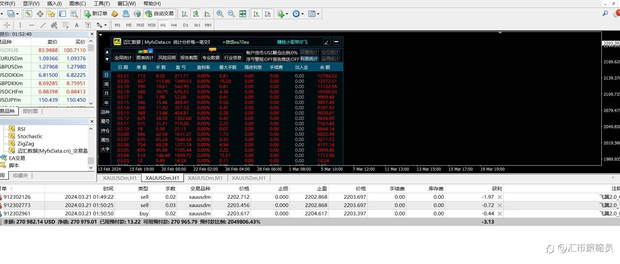Click the search magnifier at top right

click(x=605, y=14)
